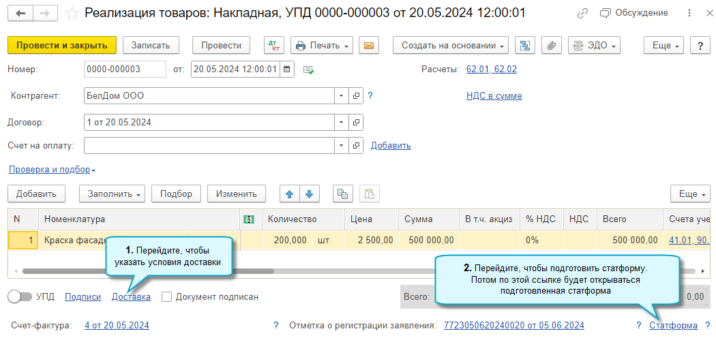Open the top Еще menu
716x340 pixels.
click(663, 45)
